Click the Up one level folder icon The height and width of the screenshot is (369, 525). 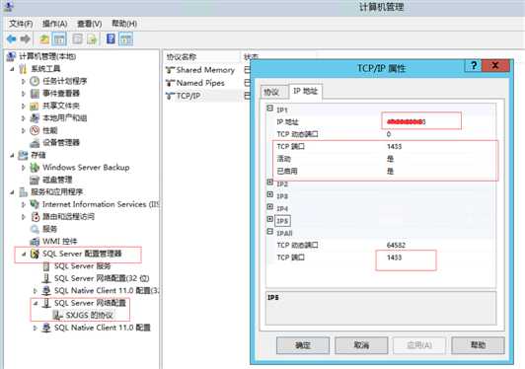pyautogui.click(x=44, y=39)
